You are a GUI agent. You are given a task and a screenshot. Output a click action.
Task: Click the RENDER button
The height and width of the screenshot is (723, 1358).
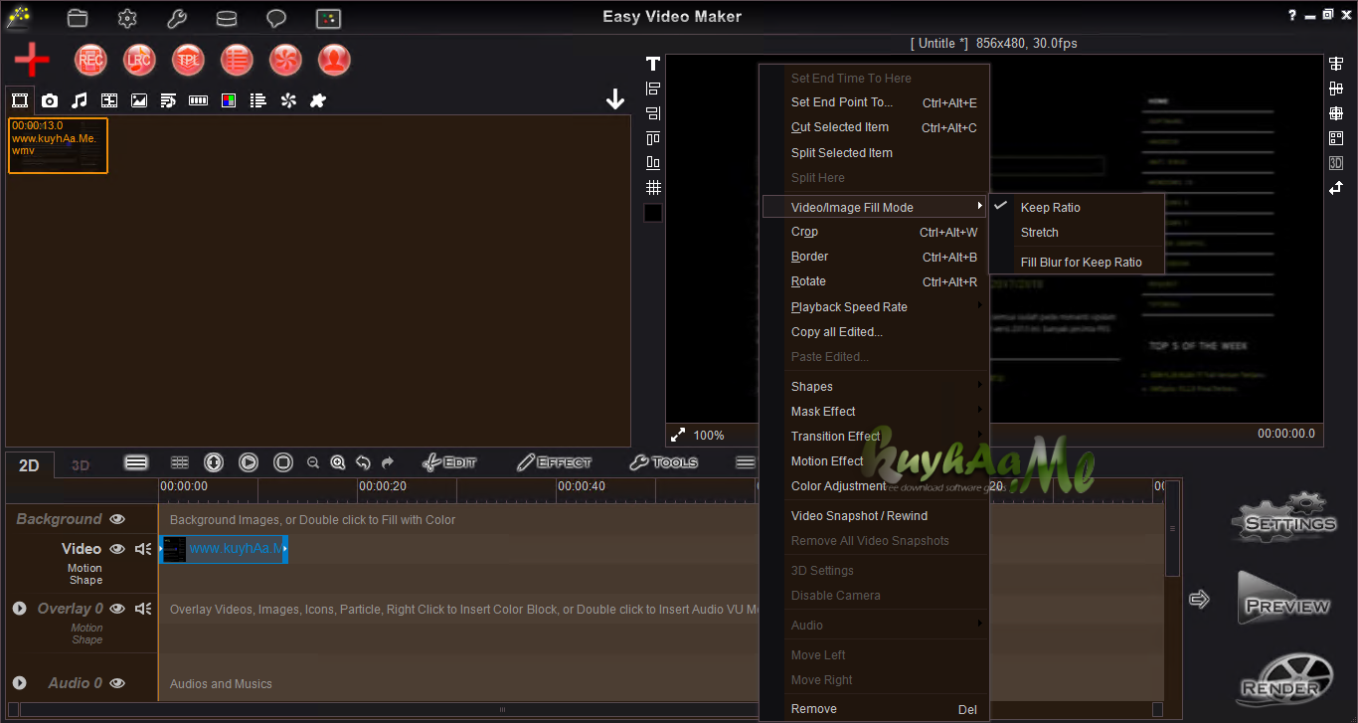[1285, 679]
